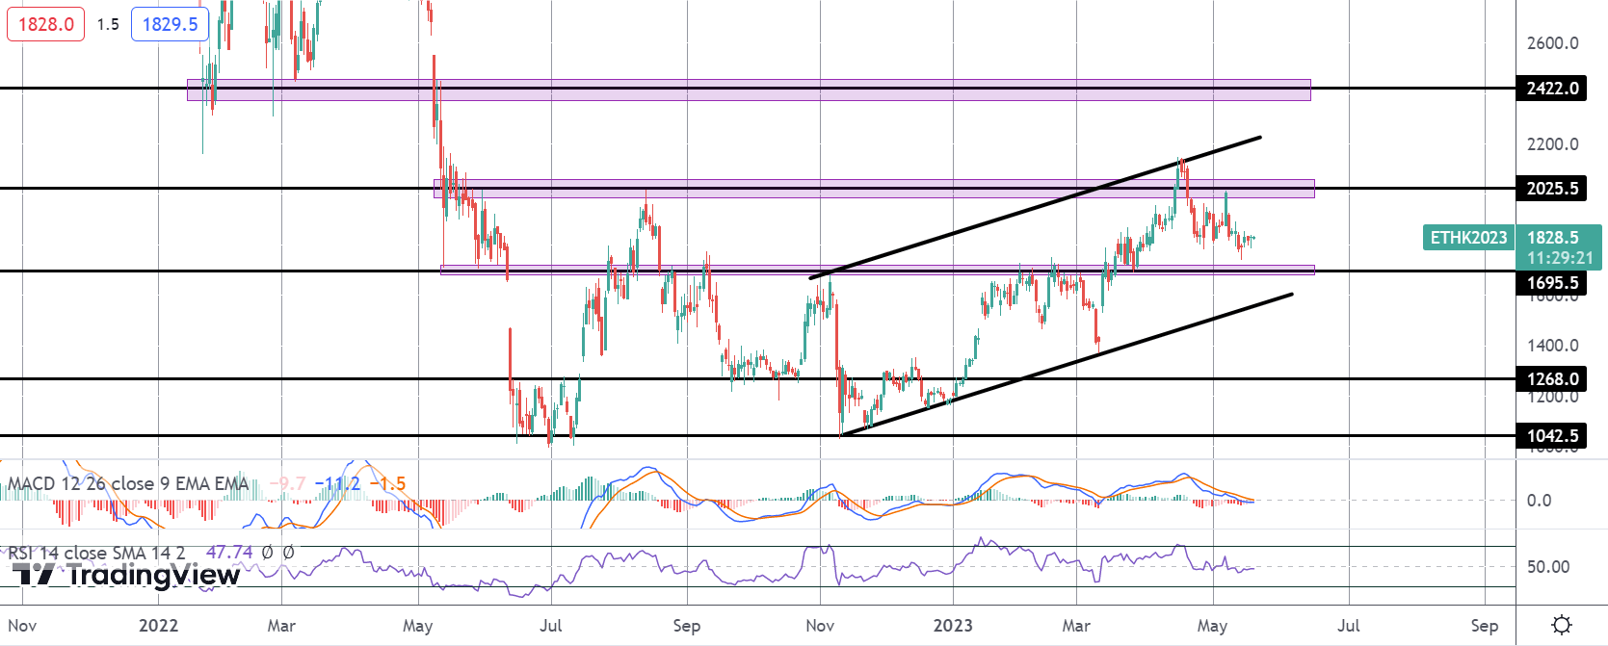1608x646 pixels.
Task: Click the 2025.5 horizontal line price label
Action: (1552, 189)
